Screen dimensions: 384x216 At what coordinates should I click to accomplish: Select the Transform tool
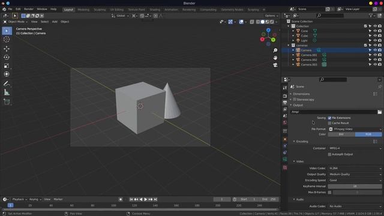(x=7, y=74)
